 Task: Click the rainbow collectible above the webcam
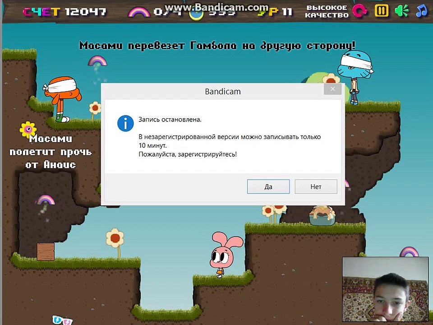[x=409, y=252]
